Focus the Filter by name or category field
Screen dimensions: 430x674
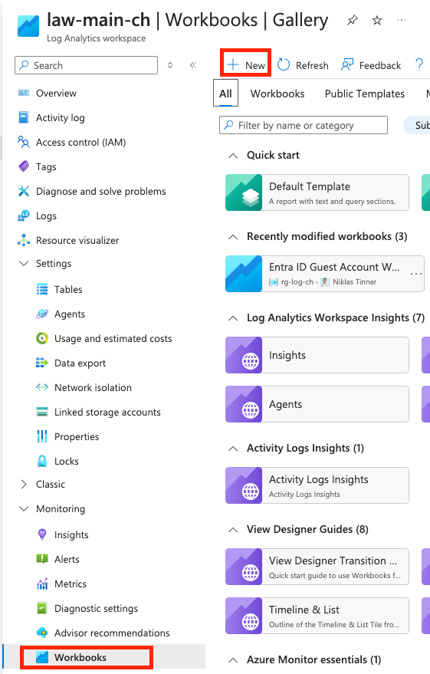pos(304,125)
